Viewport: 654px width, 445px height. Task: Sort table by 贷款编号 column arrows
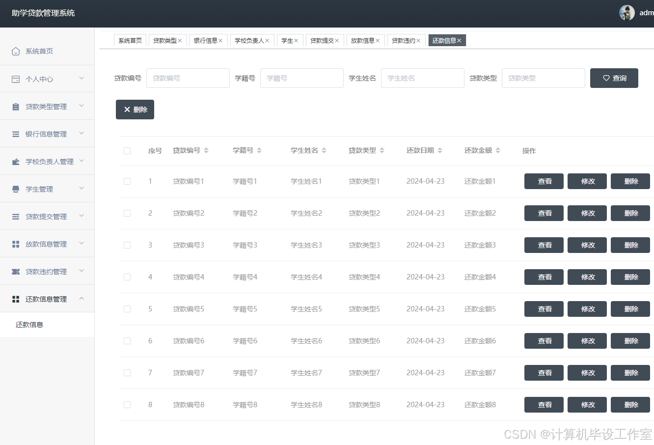(x=206, y=150)
